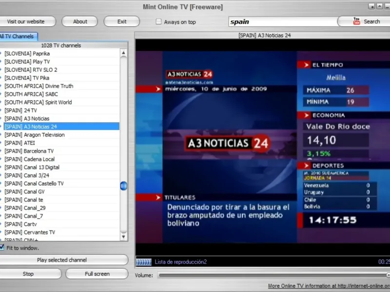Click the A3 Noticias 24 video area
Image resolution: width=390 pixels, height=292 pixels.
coord(263,147)
